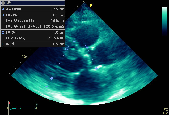This screenshot has width=169, height=115.
Task: Select the LVPWd measurement row
Action: [32, 15]
